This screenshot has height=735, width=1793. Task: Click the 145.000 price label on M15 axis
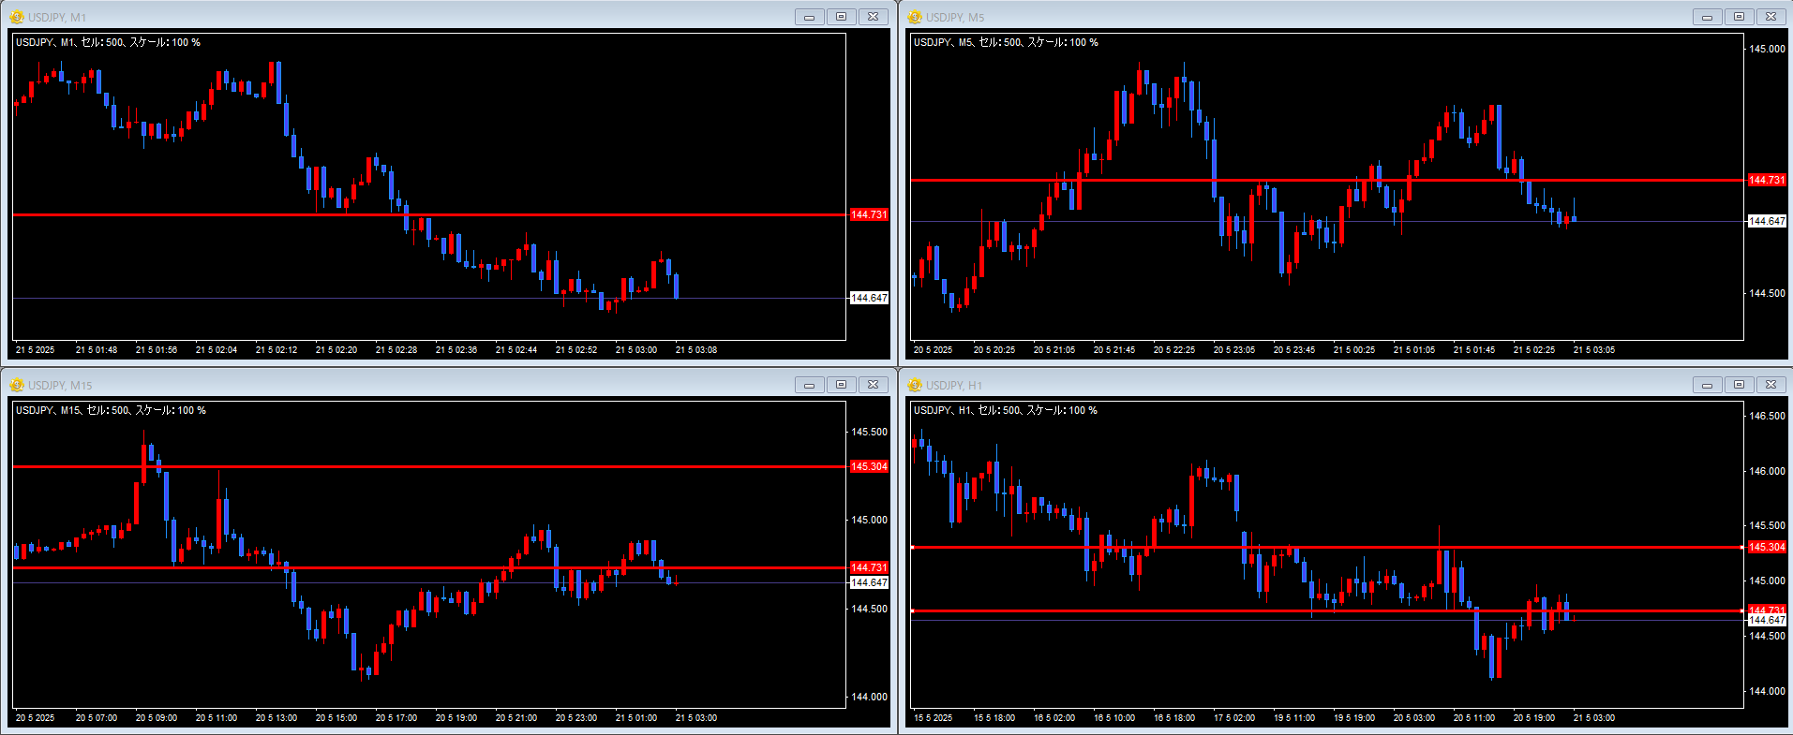869,520
